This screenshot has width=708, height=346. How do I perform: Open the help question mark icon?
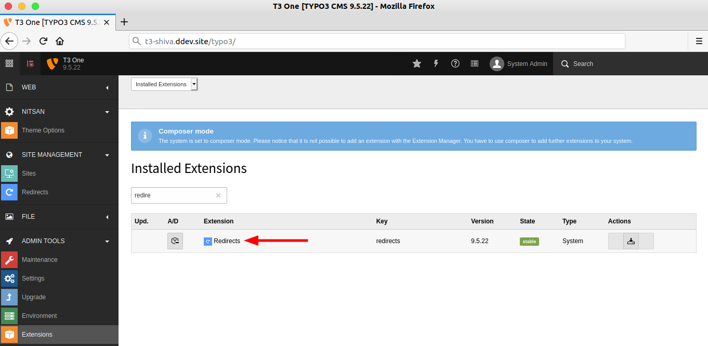coord(455,63)
